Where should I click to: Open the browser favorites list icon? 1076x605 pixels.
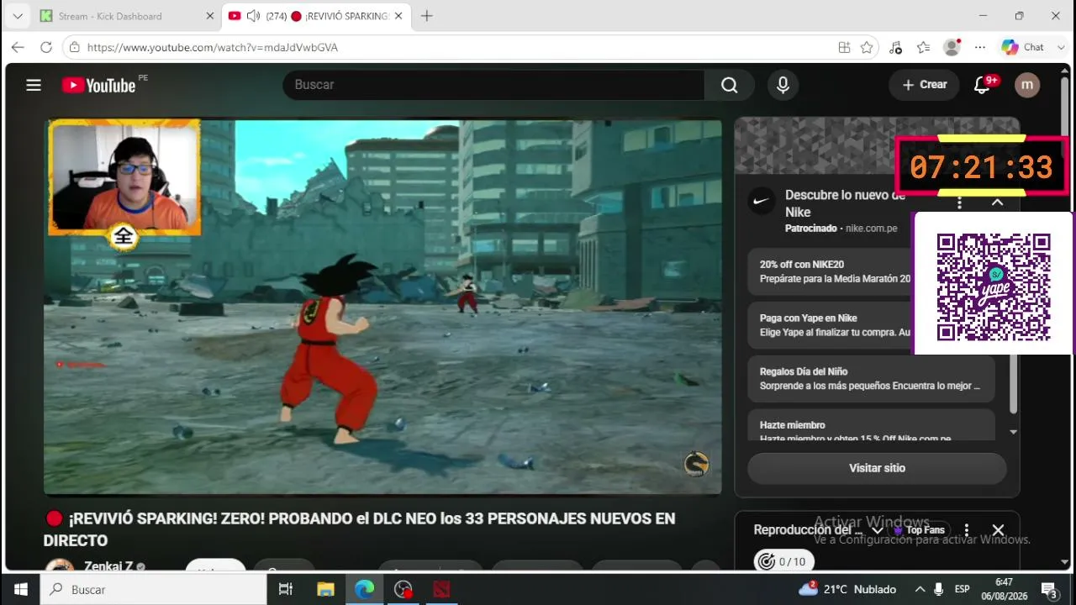tap(924, 47)
